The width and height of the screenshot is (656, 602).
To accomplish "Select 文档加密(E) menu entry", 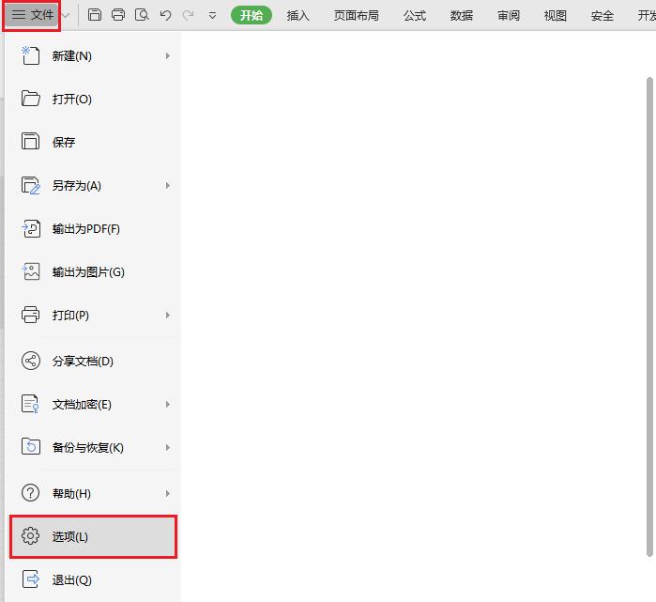I will coord(93,404).
